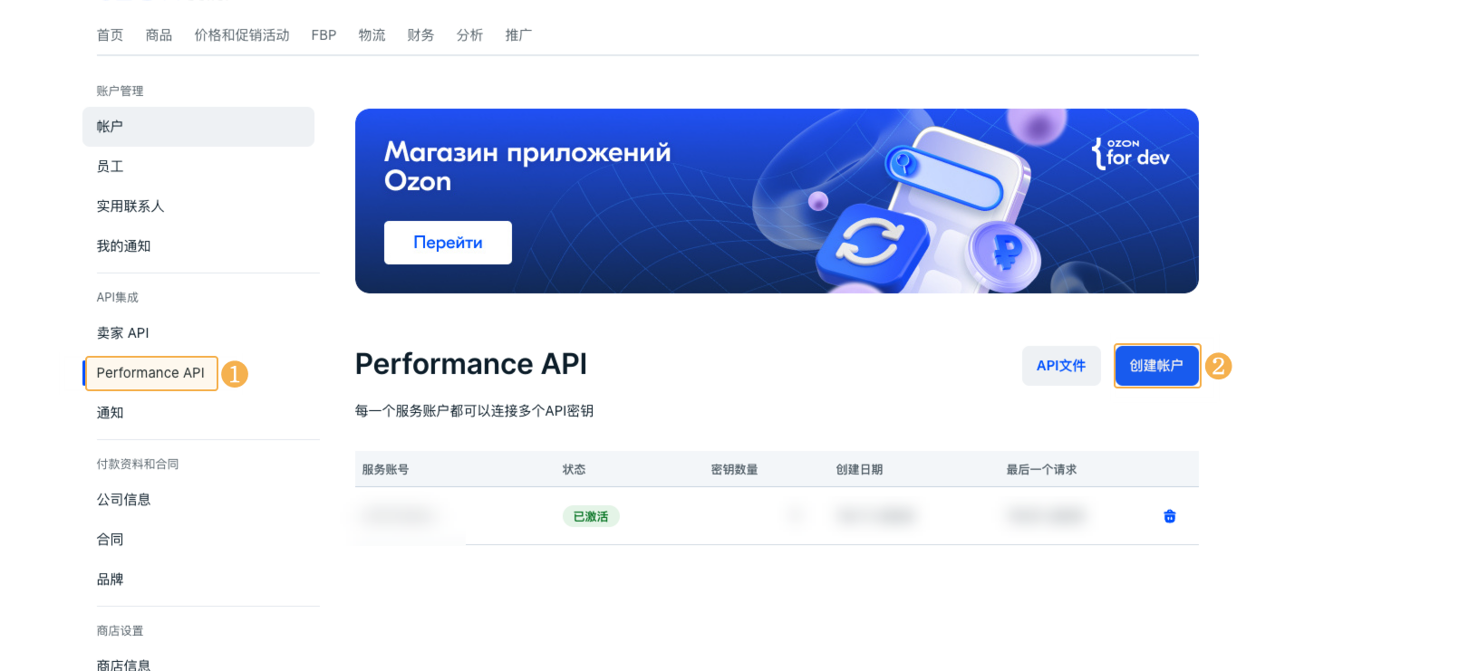Viewport: 1478px width, 671px height.
Task: Click the 最后一个请求 column header
Action: pyautogui.click(x=1041, y=469)
